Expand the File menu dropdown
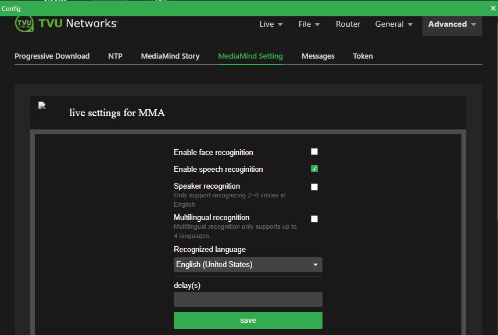 point(308,24)
